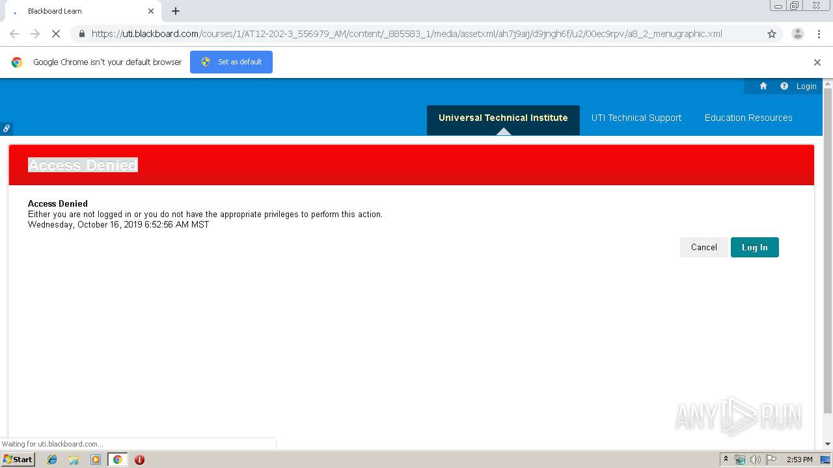The height and width of the screenshot is (468, 833).
Task: Open Chrome profile avatar
Action: coord(797,34)
